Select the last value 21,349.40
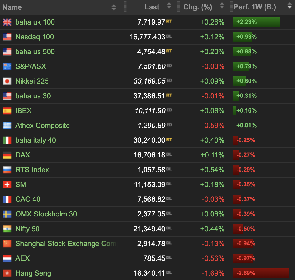The height and width of the screenshot is (280, 295). pos(149,229)
